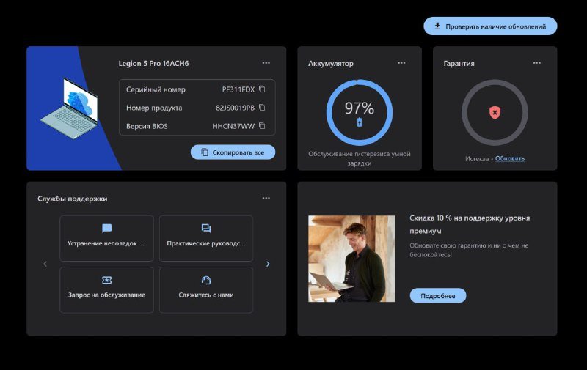The image size is (587, 370).
Task: Click Обновите свою гарантию promo description
Action: (x=469, y=250)
